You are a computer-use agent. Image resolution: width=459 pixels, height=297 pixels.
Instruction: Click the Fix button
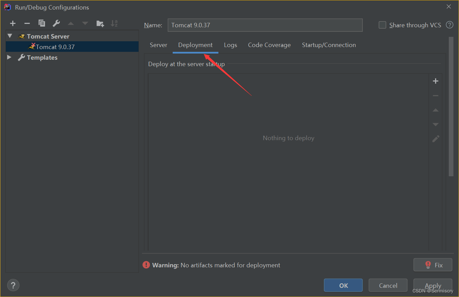pos(433,265)
